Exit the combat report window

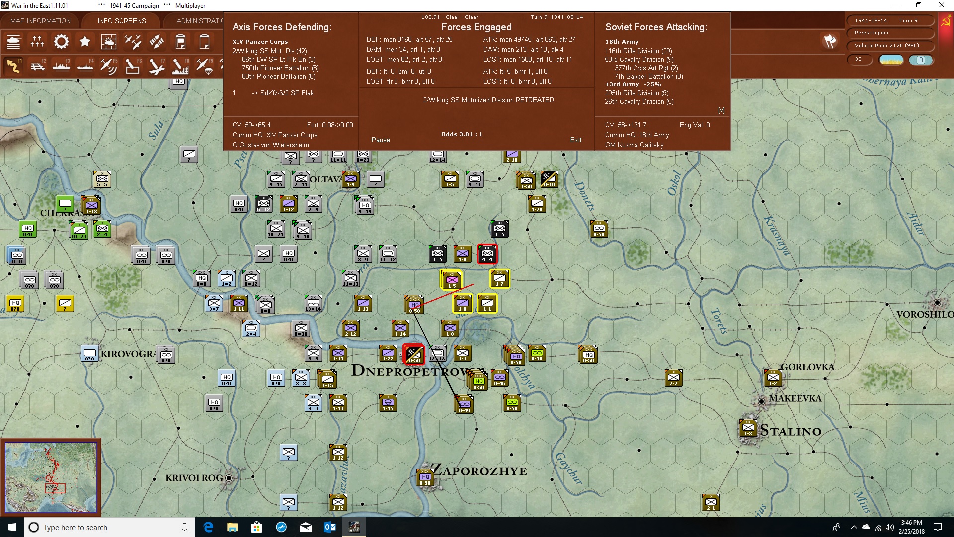[576, 140]
